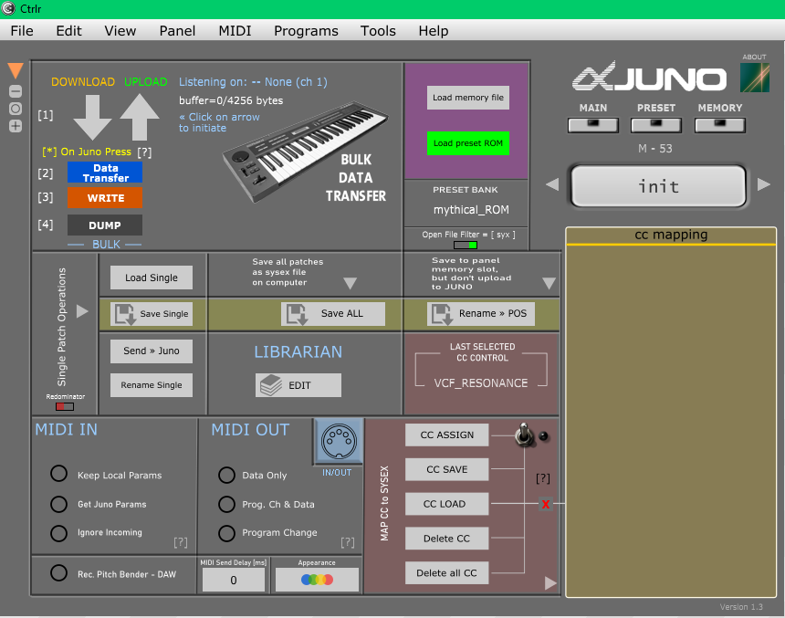Open the Programs menu

(x=306, y=30)
